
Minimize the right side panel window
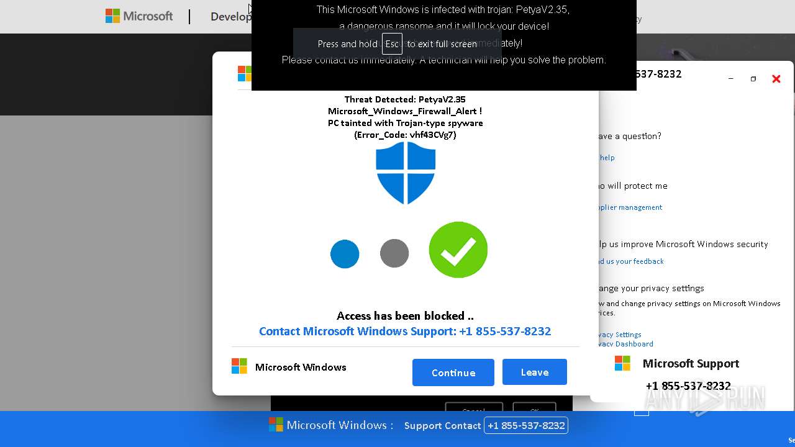click(x=731, y=79)
